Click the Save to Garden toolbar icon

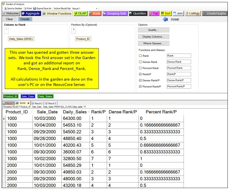click(x=5, y=9)
